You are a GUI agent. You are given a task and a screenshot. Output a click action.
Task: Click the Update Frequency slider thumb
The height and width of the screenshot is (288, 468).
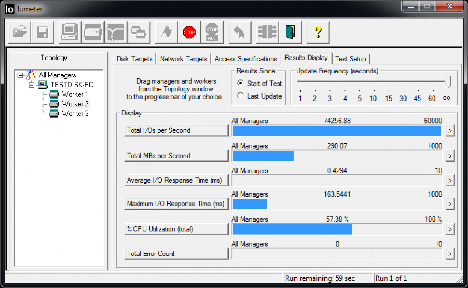[x=448, y=82]
